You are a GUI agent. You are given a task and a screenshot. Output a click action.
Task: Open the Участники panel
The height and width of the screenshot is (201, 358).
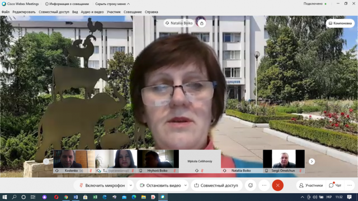click(311, 185)
